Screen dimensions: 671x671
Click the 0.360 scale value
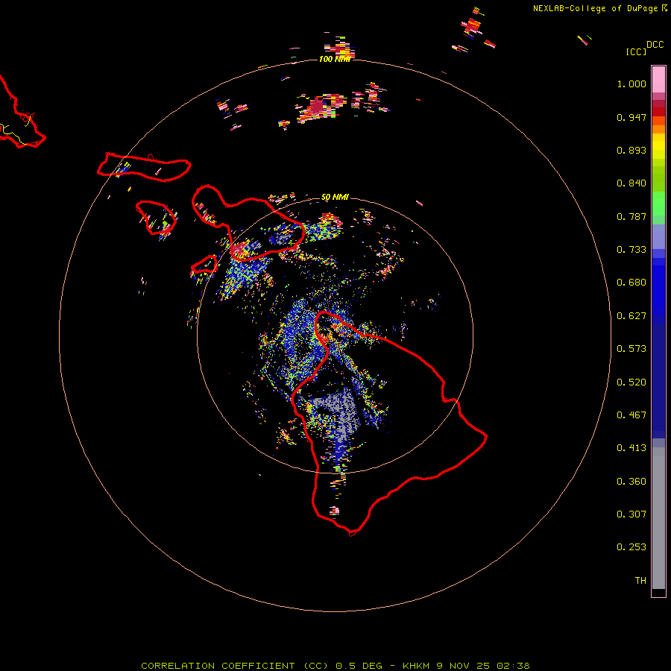631,482
